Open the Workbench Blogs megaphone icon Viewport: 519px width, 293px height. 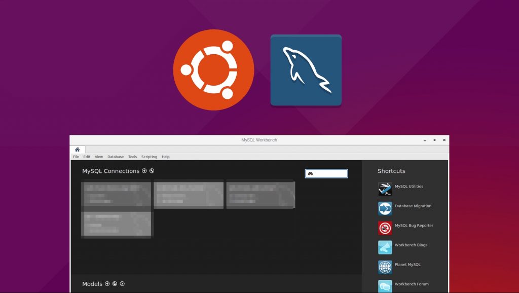[385, 247]
